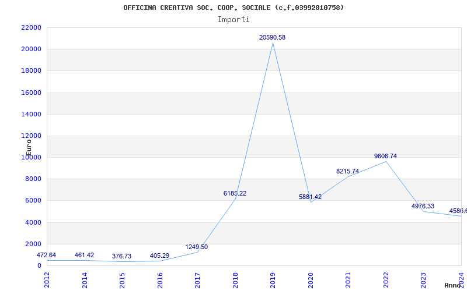467x291 pixels.
Task: Click the 2017 x-axis year label
Action: 197,280
